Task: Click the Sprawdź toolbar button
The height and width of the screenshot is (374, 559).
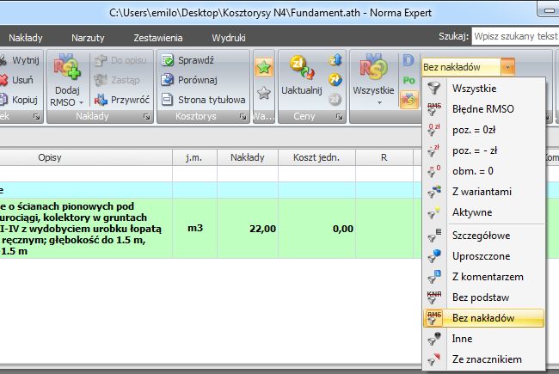Action: coord(188,61)
